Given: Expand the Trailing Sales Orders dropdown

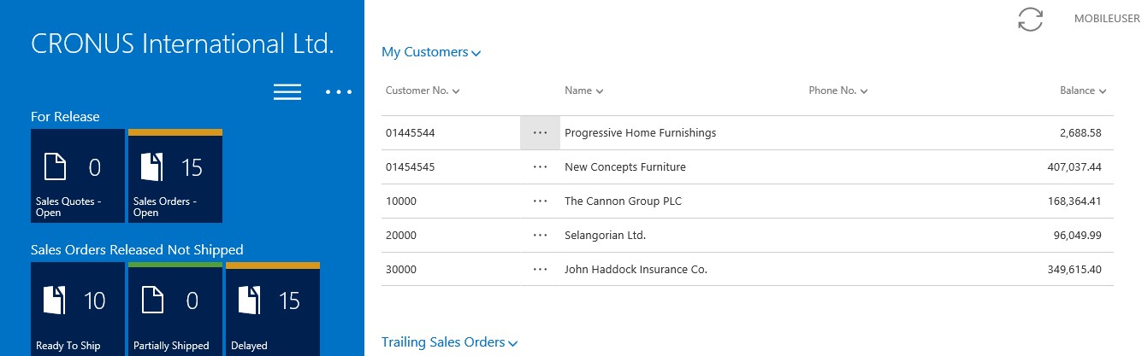Looking at the screenshot, I should point(449,343).
